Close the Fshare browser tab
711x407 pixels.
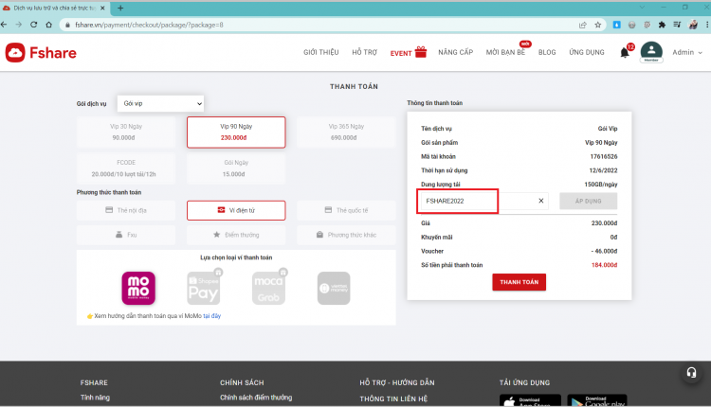102,8
